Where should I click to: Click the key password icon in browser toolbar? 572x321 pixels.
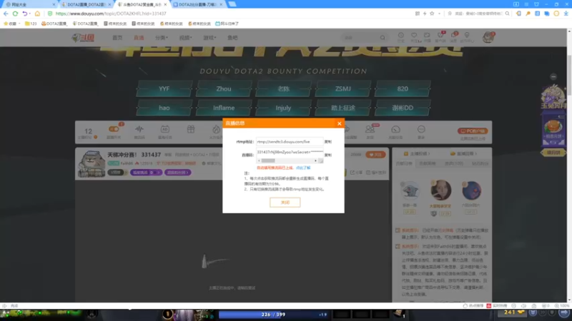click(x=528, y=14)
